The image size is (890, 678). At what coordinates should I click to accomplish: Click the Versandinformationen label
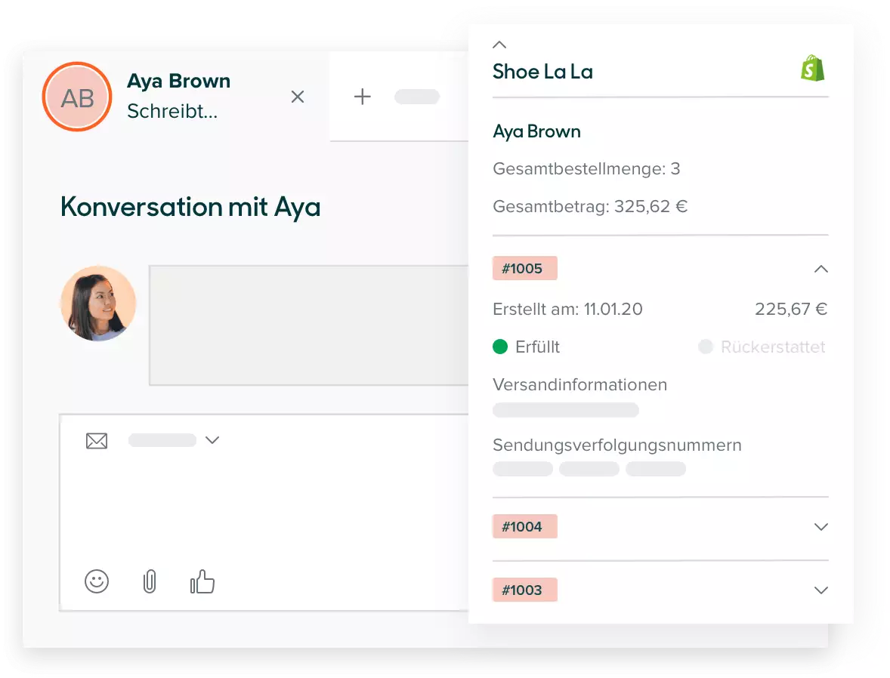click(x=580, y=384)
